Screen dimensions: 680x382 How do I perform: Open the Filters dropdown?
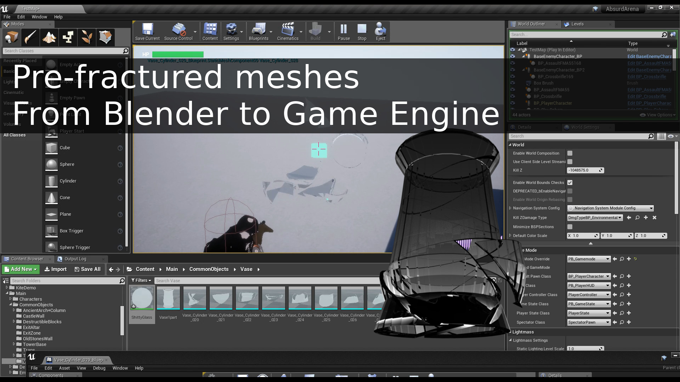coord(141,280)
